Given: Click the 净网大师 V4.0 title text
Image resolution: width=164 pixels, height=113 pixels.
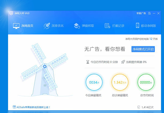Looking at the screenshot, I should pos(22,13).
